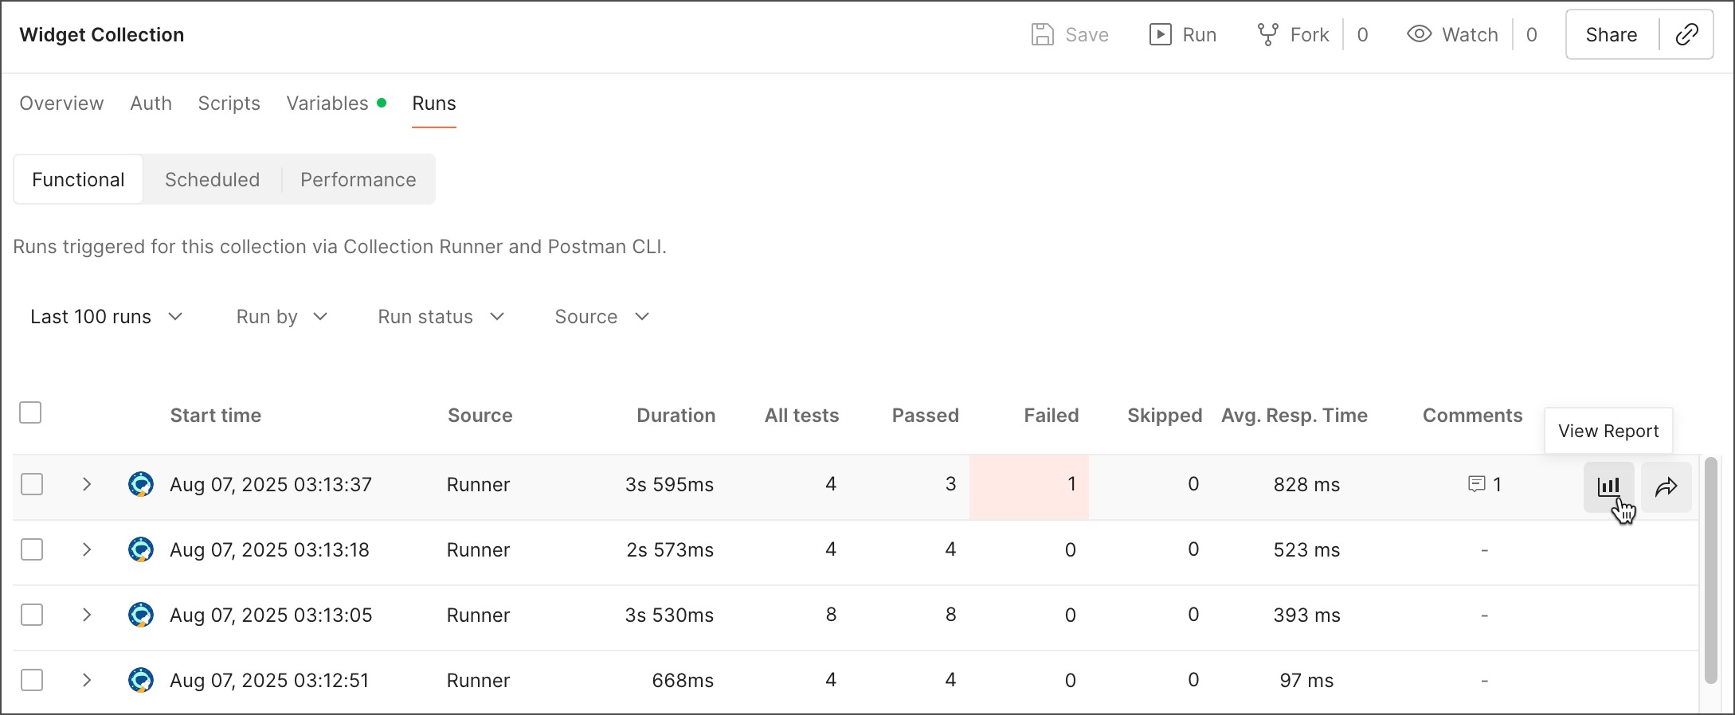Click the user avatar in 03:13:05 row
The width and height of the screenshot is (1735, 715).
141,615
